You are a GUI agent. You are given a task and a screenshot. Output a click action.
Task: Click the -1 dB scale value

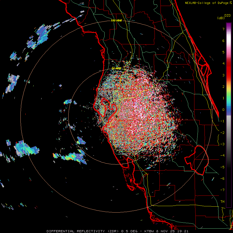pos(222,121)
